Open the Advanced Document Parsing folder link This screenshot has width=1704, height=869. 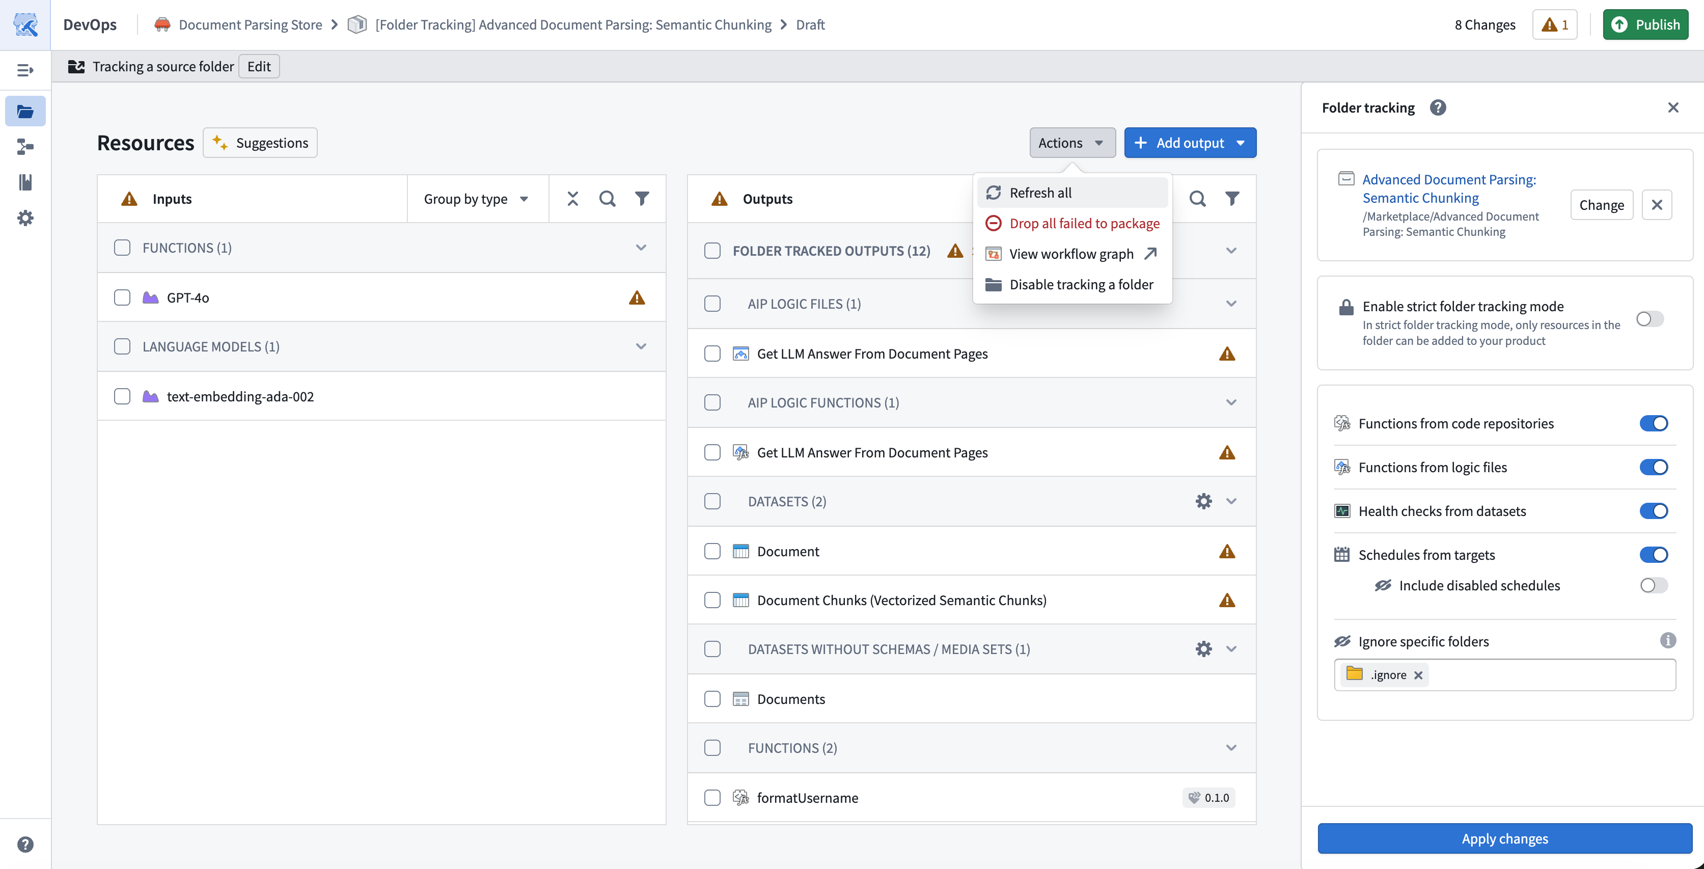pos(1449,188)
